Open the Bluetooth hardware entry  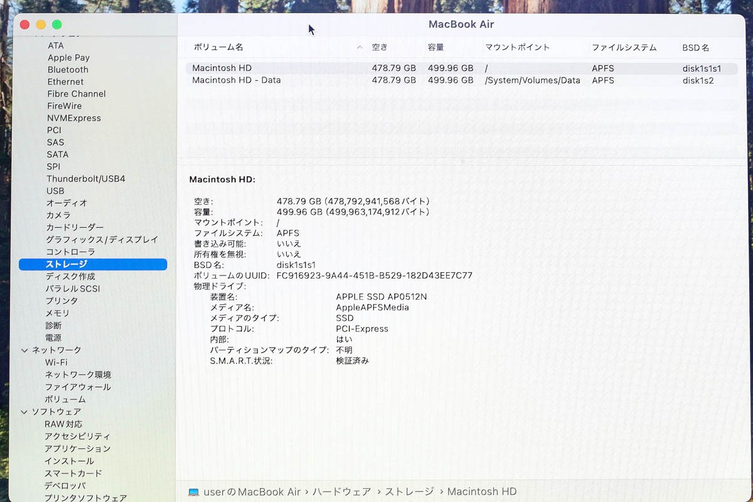click(x=68, y=70)
